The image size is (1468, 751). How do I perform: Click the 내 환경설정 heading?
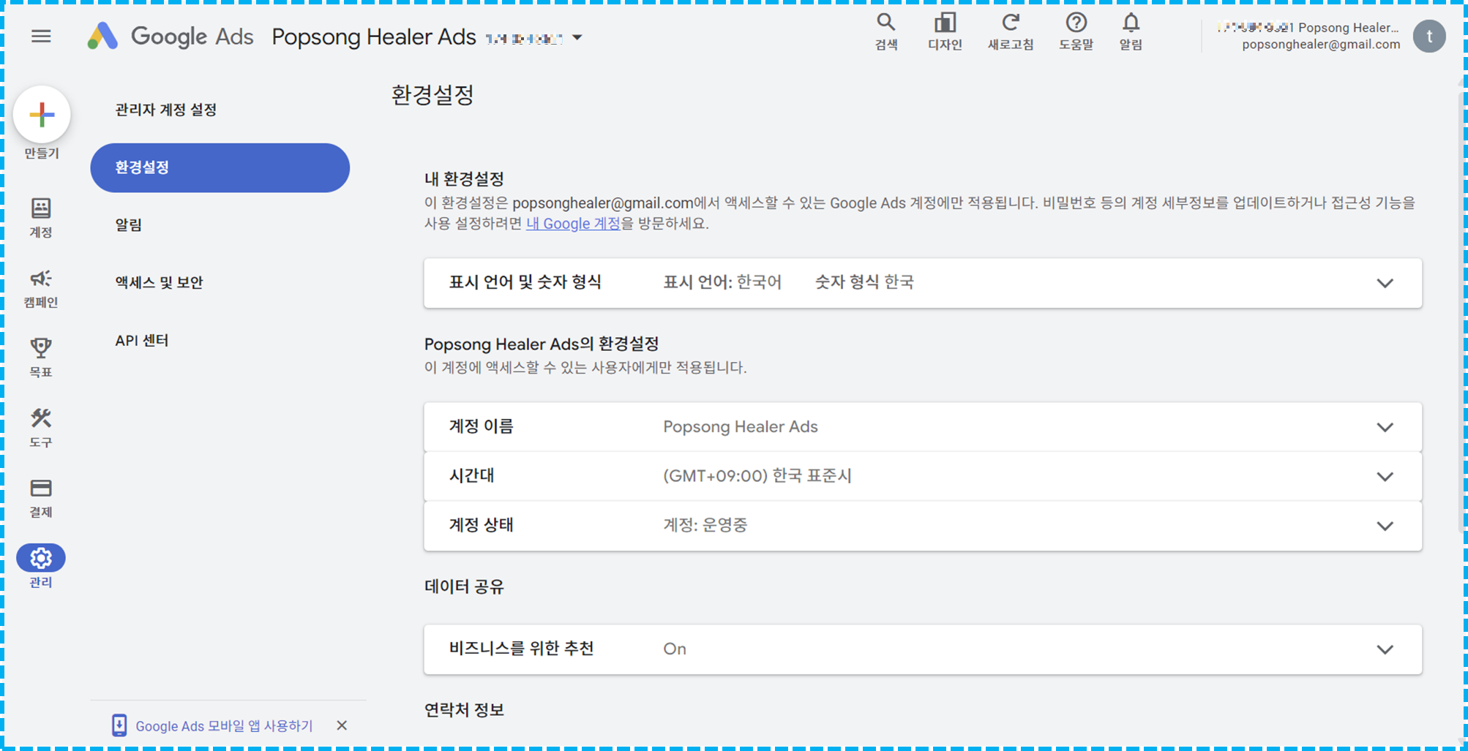click(464, 179)
